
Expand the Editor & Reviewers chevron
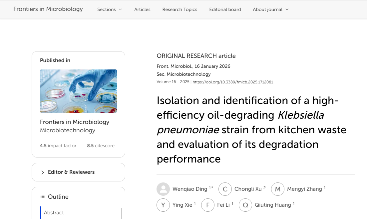(43, 172)
